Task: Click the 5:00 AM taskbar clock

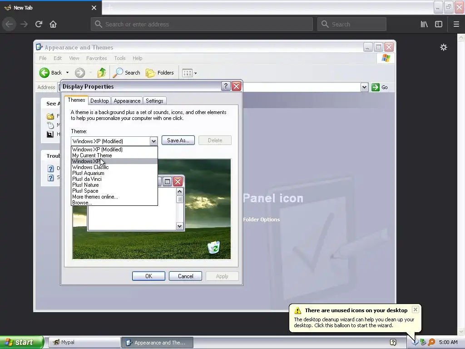Action: pos(448,342)
